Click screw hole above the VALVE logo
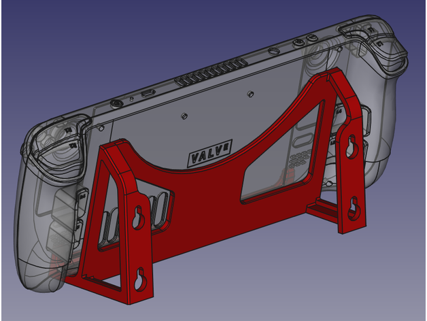427x321 pixels. (x=184, y=116)
